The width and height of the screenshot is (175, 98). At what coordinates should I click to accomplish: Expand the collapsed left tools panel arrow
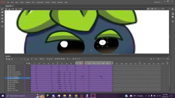pos(1,5)
